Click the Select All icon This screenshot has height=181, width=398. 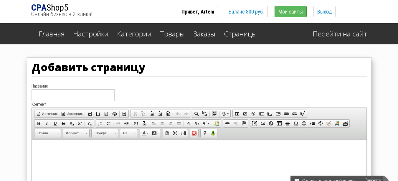pos(214,114)
